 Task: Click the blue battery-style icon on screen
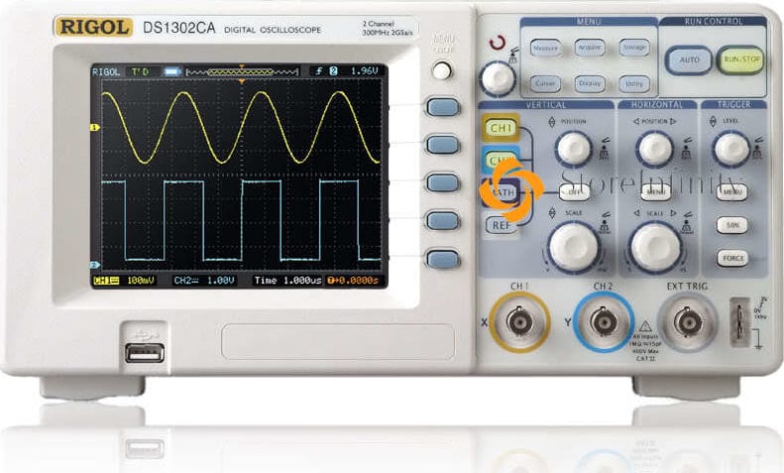tap(171, 72)
